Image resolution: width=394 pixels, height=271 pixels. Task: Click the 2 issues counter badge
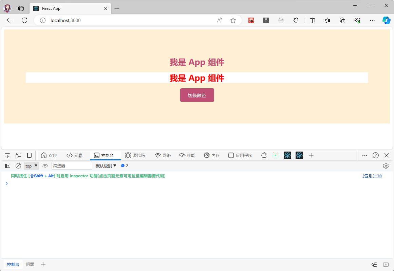tap(125, 166)
